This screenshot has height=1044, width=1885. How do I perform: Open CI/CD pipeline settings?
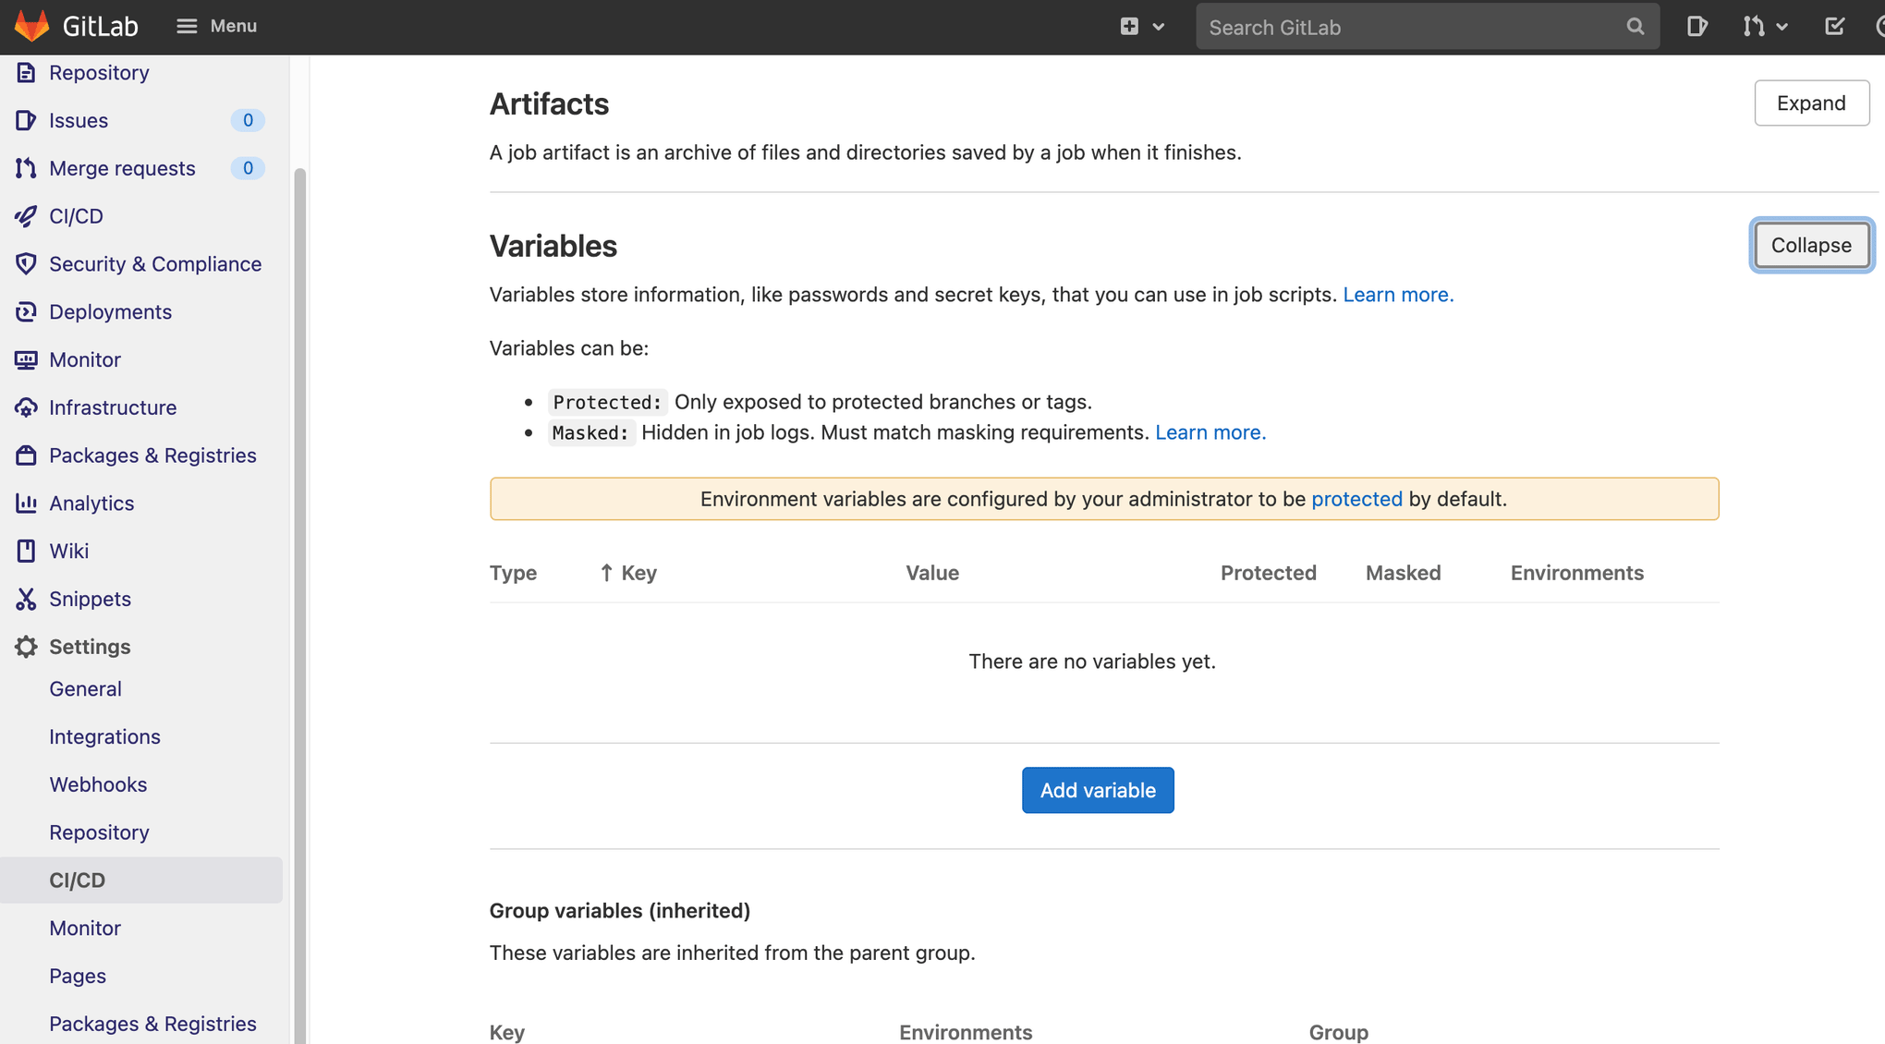click(77, 880)
